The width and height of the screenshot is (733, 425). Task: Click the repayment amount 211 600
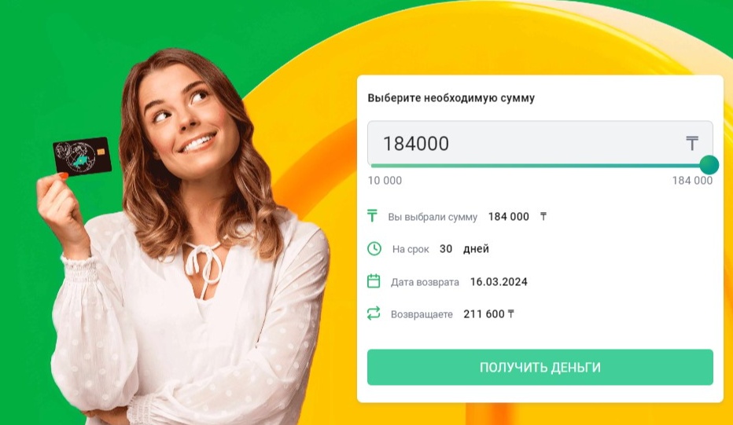[x=484, y=314]
